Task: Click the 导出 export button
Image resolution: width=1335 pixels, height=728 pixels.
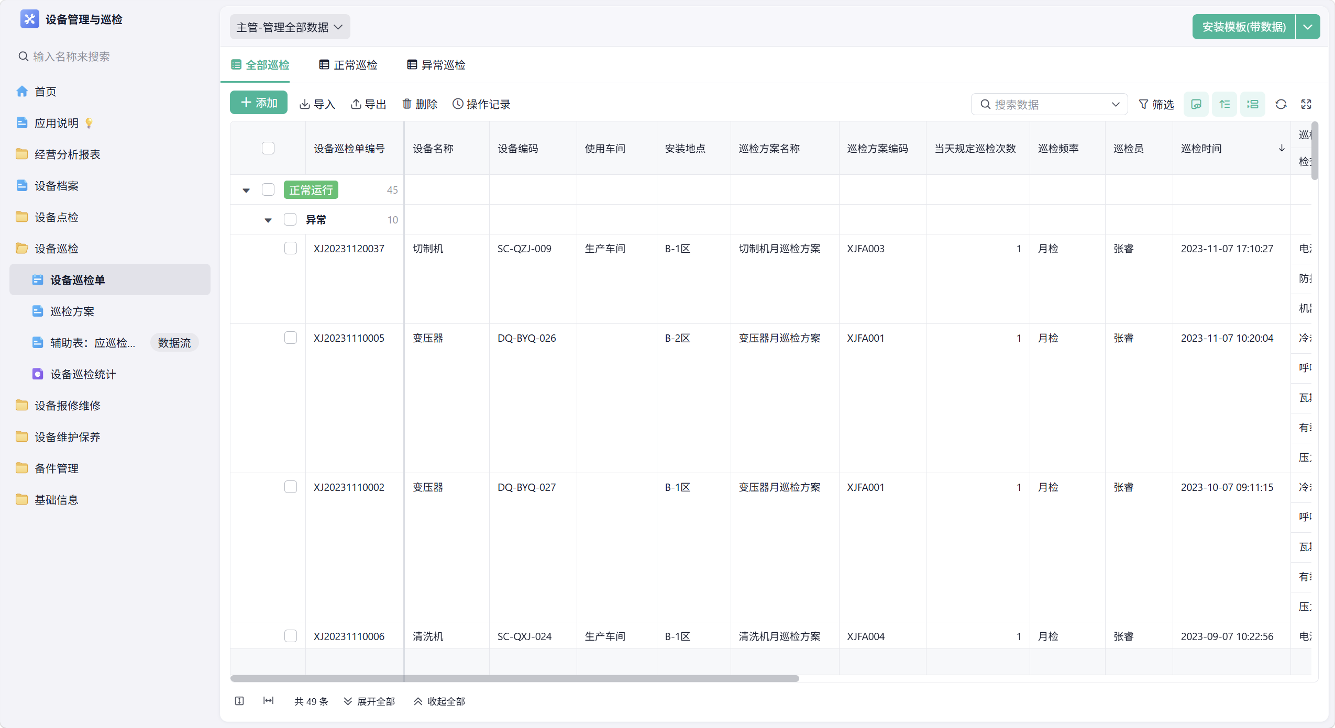Action: [x=369, y=104]
